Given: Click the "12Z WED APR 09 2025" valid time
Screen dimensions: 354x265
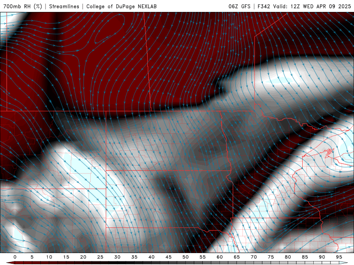Looking at the screenshot, I should click(320, 6).
